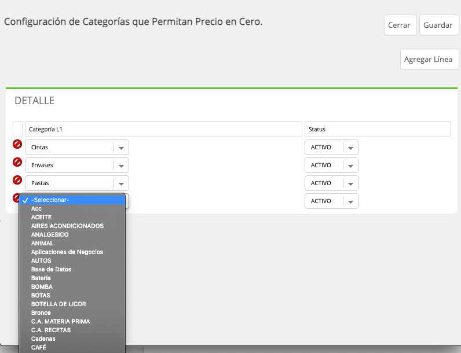Pick BOMBA in the category list
The width and height of the screenshot is (461, 353).
[72, 286]
